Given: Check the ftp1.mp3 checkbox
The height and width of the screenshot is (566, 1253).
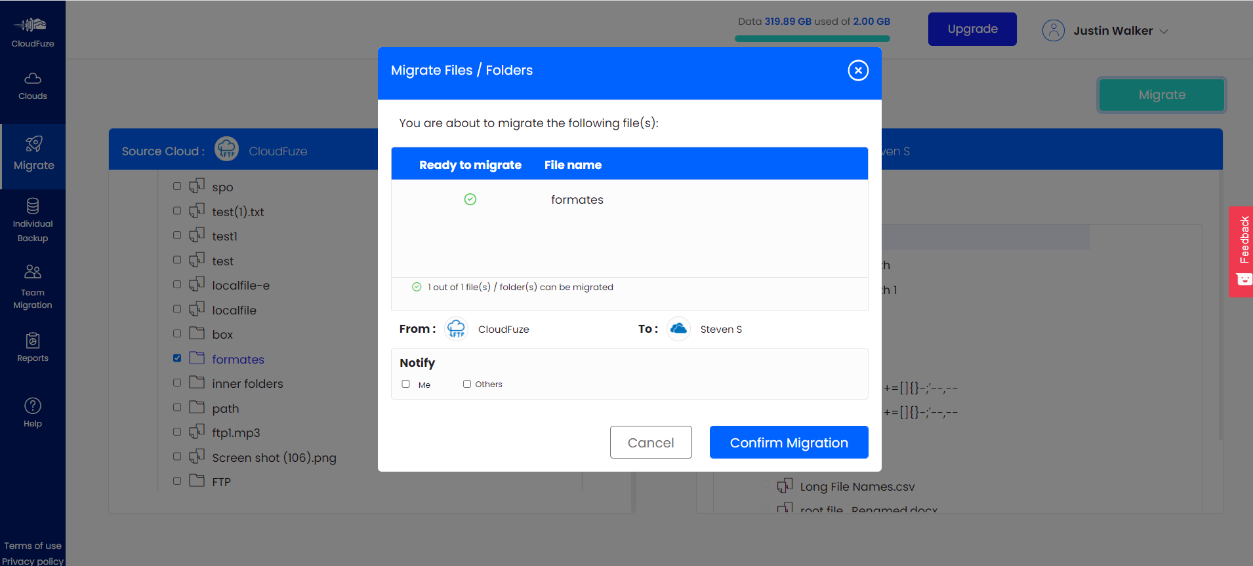Looking at the screenshot, I should tap(177, 432).
